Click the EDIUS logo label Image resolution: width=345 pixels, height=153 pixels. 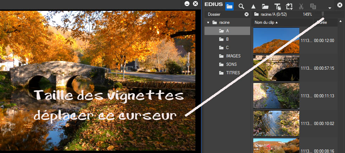point(213,5)
